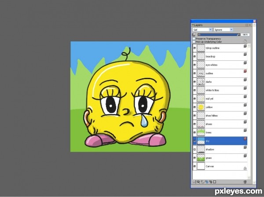Click the layer type icon on mid yel row
Viewport: 264px width, 197px height.
tap(245, 97)
